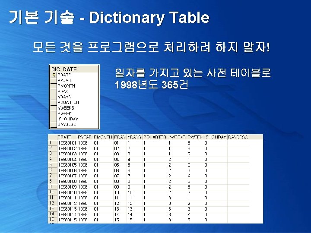311x233 pixels.
Task: Click the PMONTH column header in grid
Action: (x=103, y=137)
